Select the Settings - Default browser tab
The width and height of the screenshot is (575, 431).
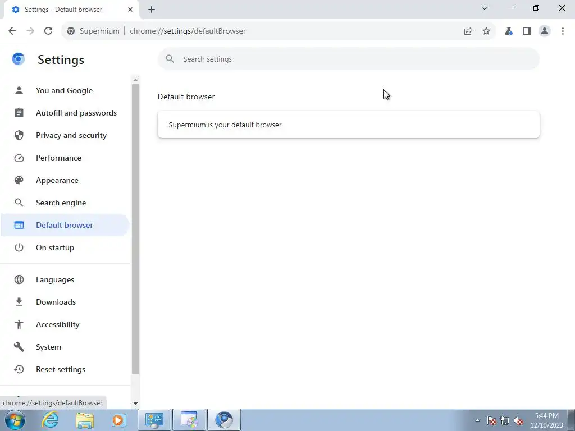pos(71,10)
